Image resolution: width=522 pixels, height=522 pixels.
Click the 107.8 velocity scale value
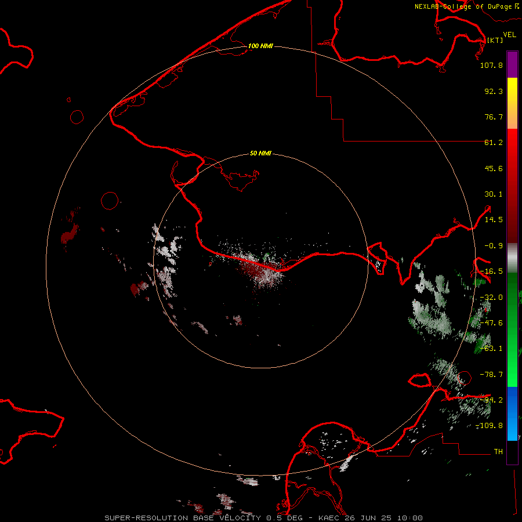(x=491, y=65)
